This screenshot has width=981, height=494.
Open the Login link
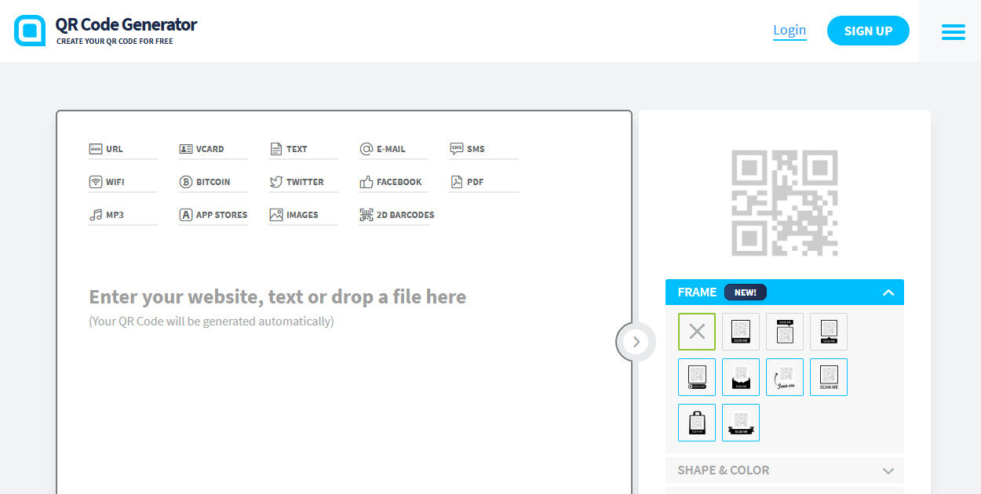[790, 30]
